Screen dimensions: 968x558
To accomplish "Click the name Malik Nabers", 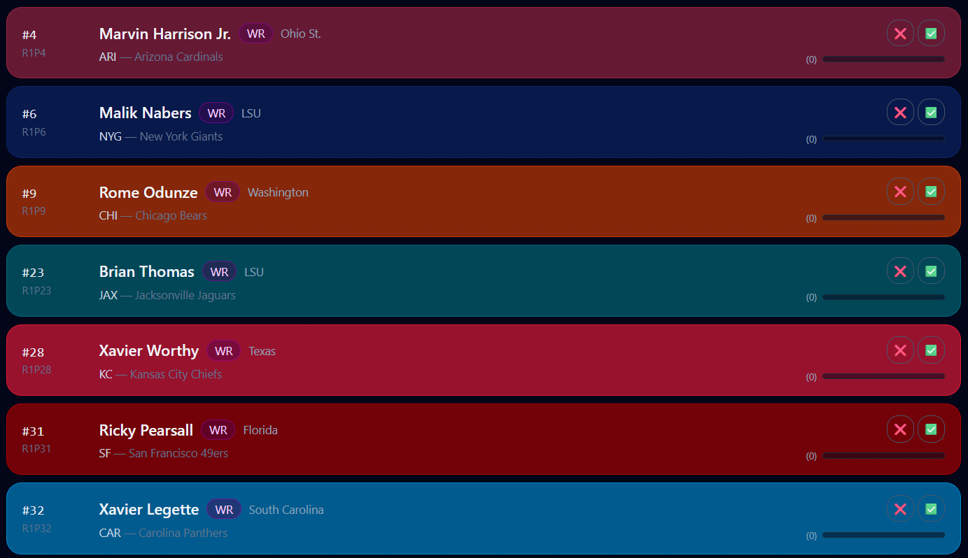I will pos(146,113).
